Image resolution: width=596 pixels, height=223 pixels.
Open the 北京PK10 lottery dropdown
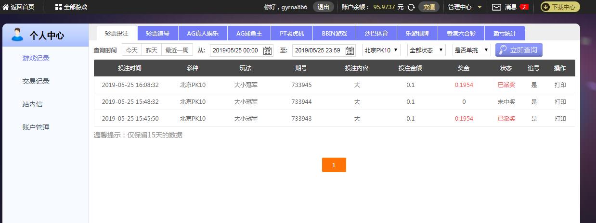pyautogui.click(x=381, y=50)
